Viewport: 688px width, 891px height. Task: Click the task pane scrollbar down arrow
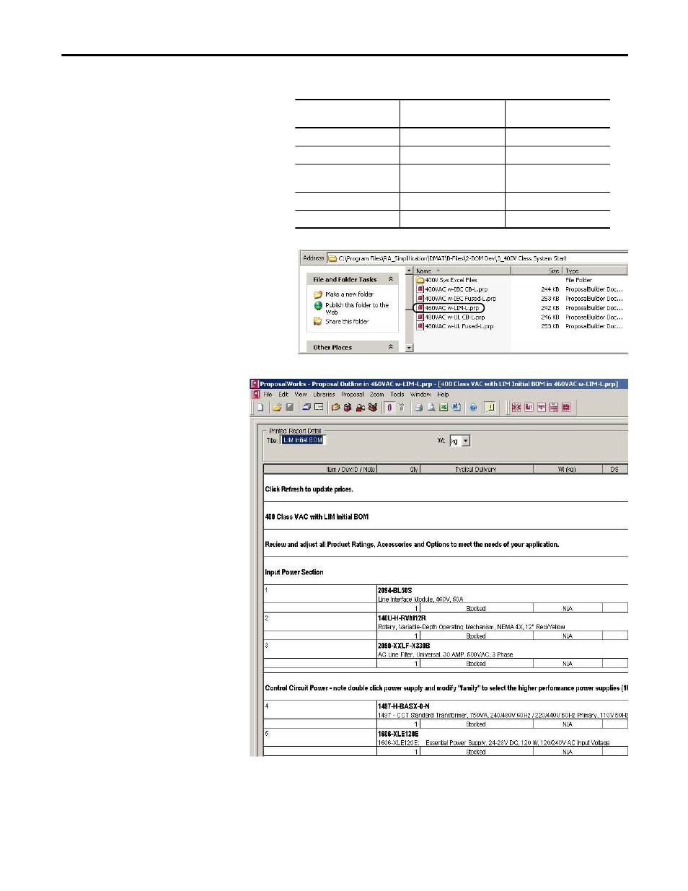pyautogui.click(x=410, y=348)
